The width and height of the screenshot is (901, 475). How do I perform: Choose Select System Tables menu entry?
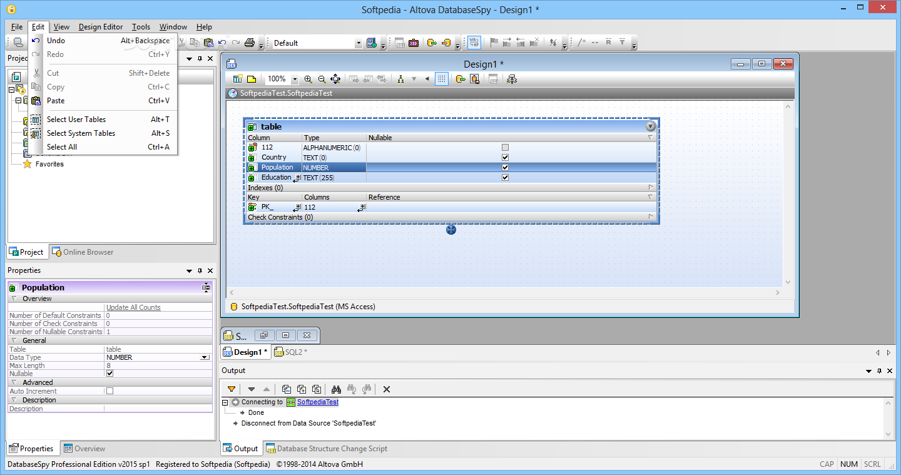pos(103,133)
